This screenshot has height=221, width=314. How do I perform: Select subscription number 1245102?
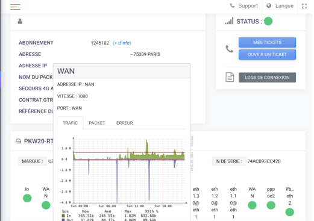coord(100,43)
